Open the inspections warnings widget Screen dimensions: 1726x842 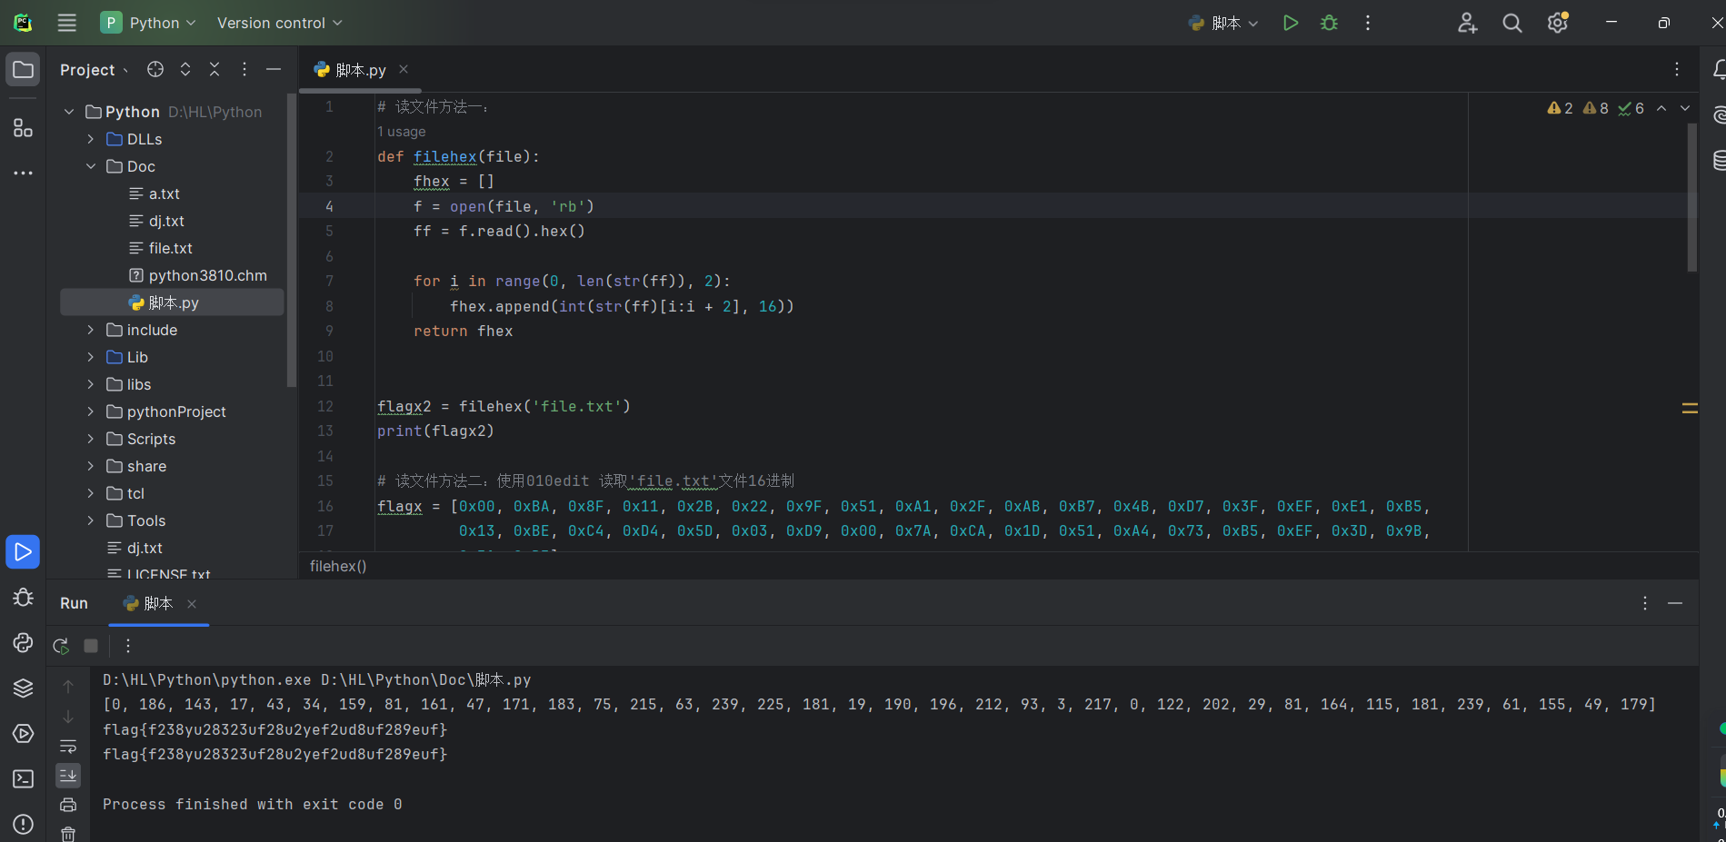point(1595,108)
